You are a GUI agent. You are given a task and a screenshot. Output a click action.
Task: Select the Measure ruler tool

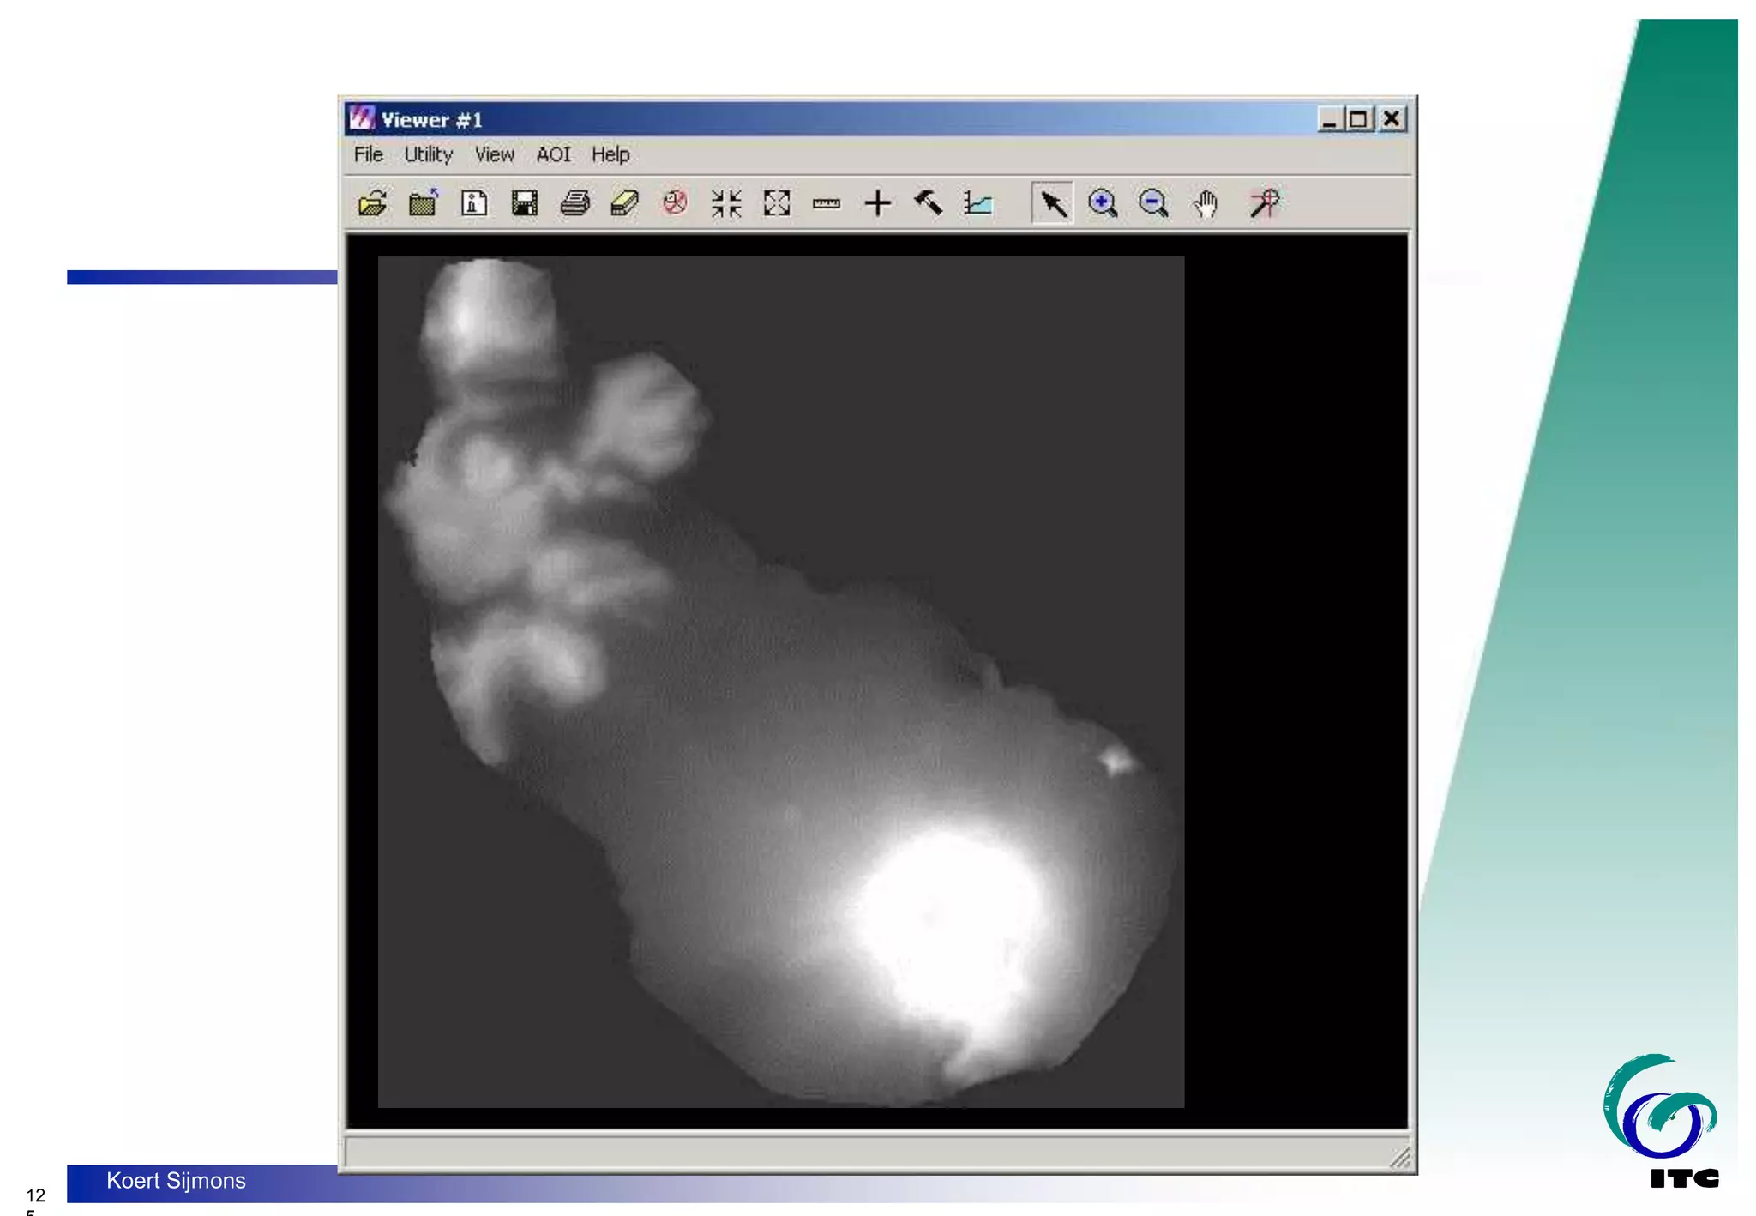pos(827,204)
